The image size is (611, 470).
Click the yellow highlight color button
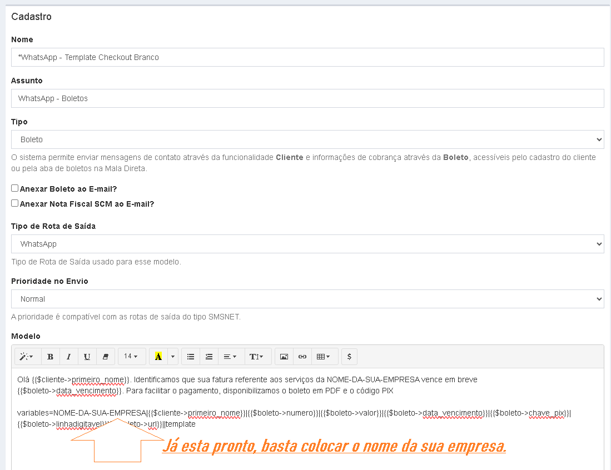[158, 357]
